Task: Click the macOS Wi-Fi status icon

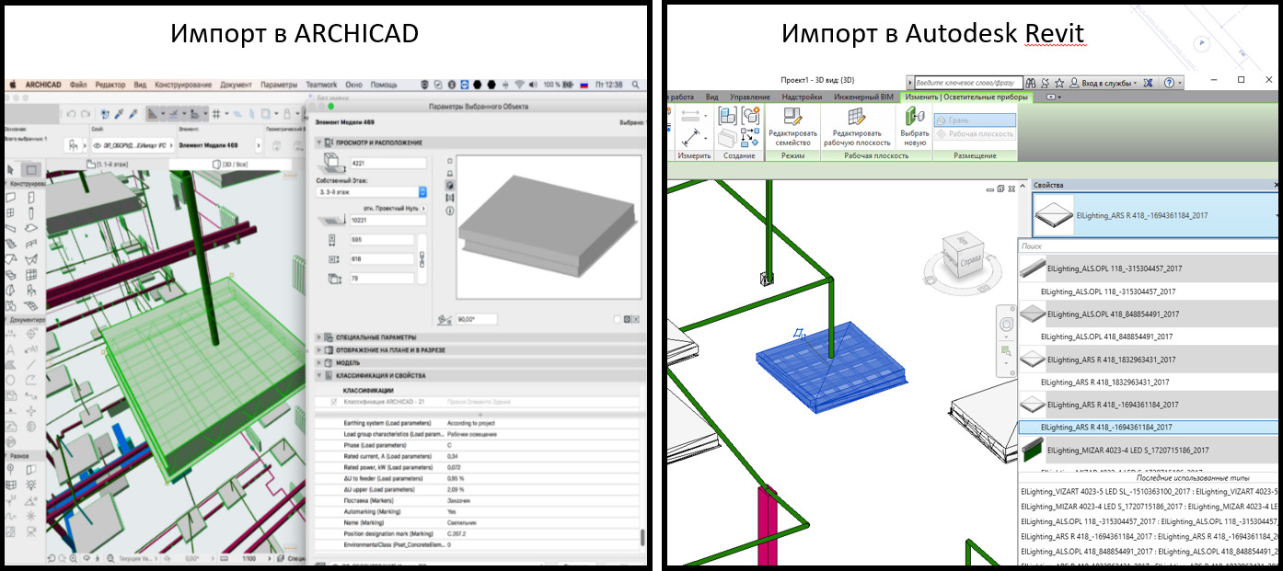Action: click(x=519, y=85)
